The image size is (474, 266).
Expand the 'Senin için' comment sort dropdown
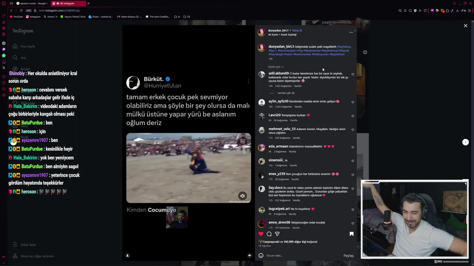coord(276,67)
